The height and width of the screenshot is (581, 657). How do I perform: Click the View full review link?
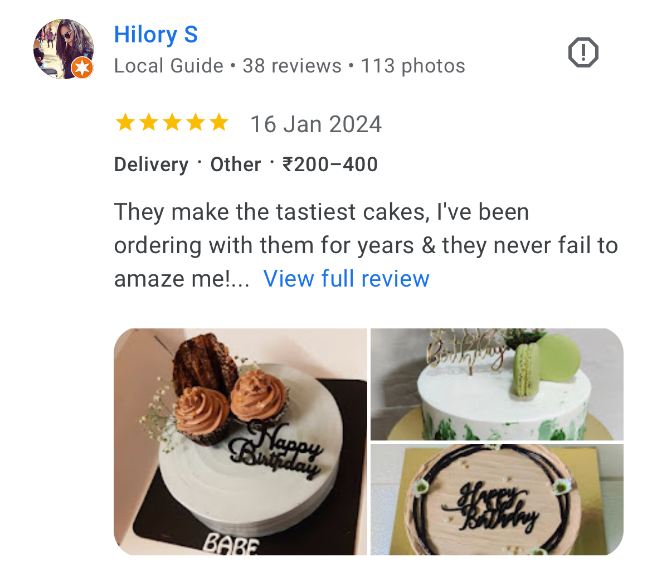tap(346, 279)
